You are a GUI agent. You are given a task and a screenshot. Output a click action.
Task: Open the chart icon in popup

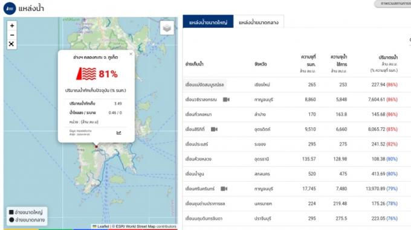tap(118, 133)
